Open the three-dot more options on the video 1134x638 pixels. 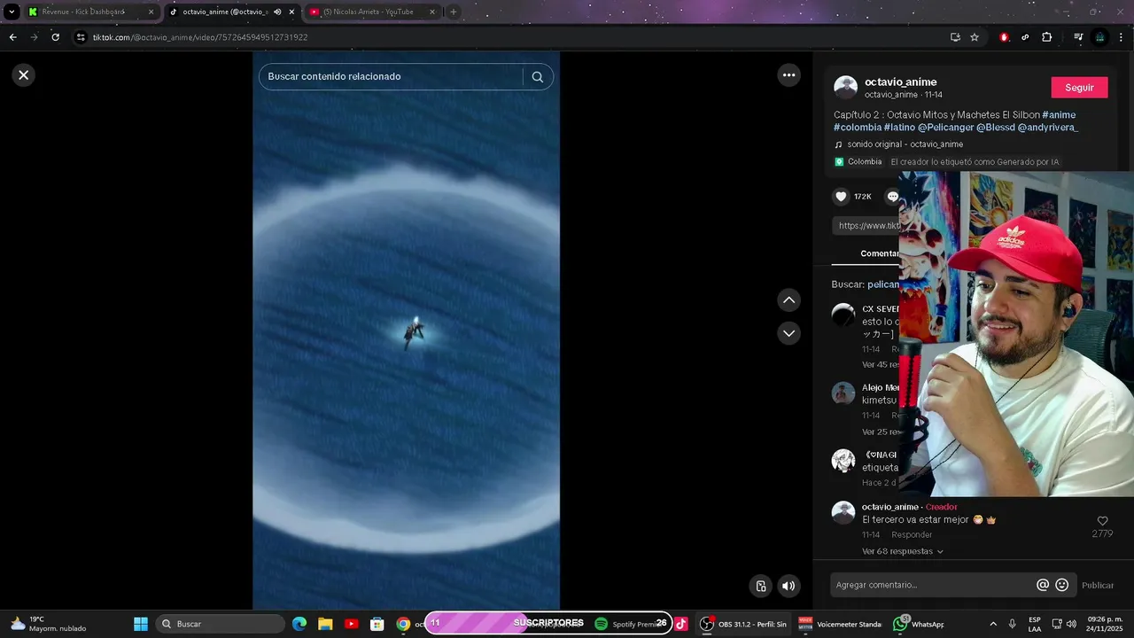(x=789, y=75)
